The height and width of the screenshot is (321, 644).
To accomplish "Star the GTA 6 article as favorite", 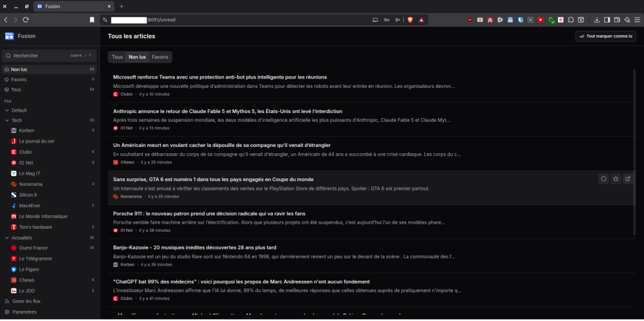I will (x=616, y=178).
